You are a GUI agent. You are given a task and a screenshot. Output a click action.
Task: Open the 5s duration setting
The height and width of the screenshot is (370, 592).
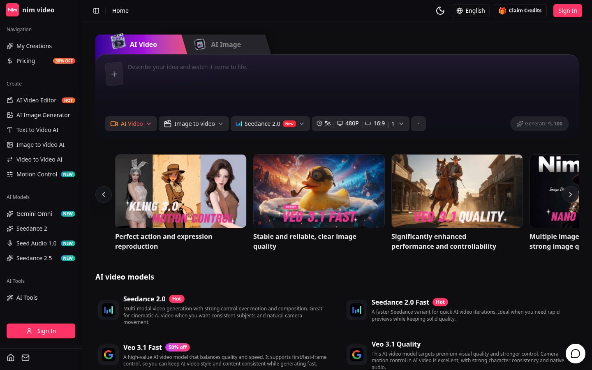[x=324, y=123]
